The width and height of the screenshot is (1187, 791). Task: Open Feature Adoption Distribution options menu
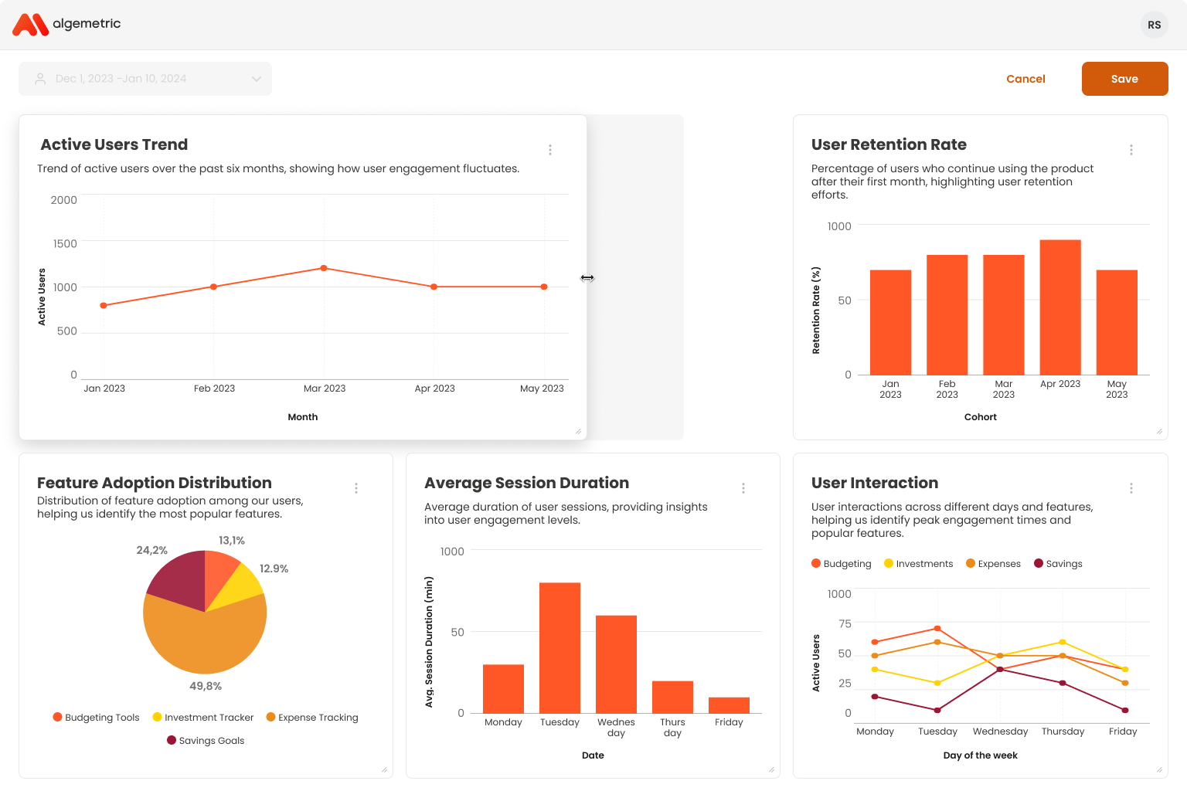(x=356, y=488)
